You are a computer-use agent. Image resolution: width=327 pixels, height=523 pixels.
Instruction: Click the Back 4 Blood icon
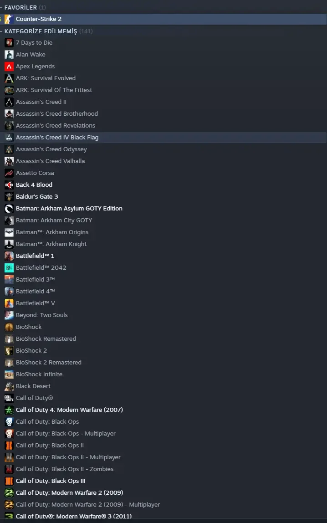(x=9, y=185)
